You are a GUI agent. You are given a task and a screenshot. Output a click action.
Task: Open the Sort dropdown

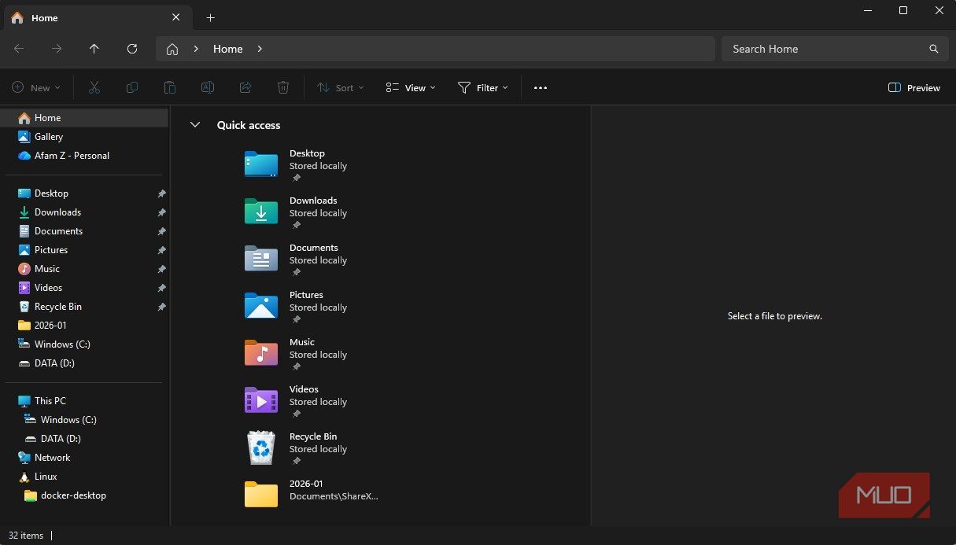click(341, 88)
